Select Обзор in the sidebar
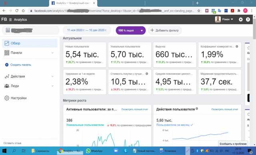Viewport: 256px width, 155px height. coord(30,43)
